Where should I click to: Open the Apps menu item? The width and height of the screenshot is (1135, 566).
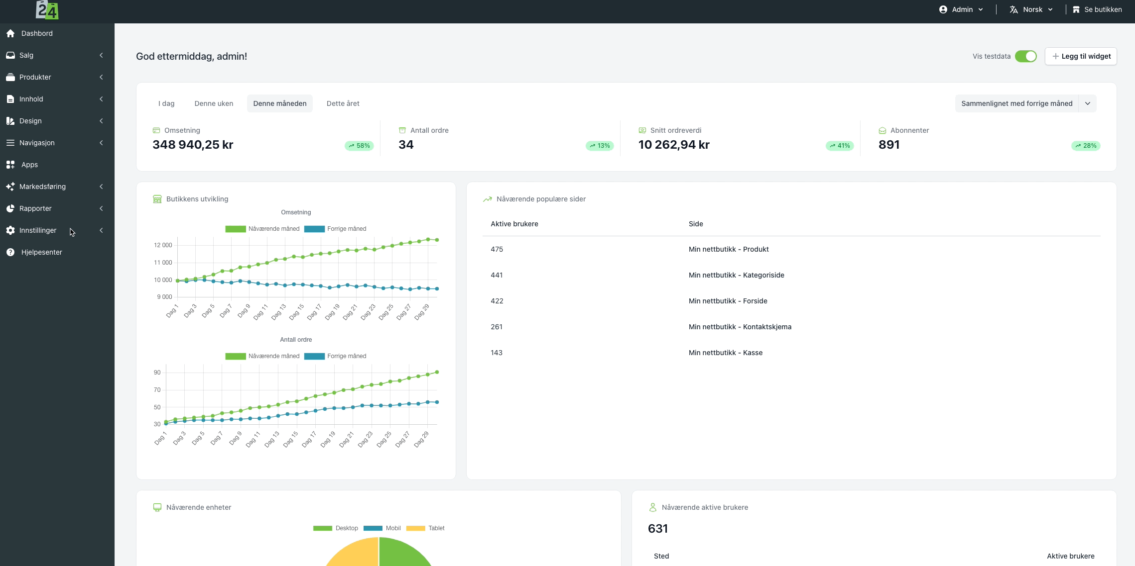pyautogui.click(x=57, y=165)
